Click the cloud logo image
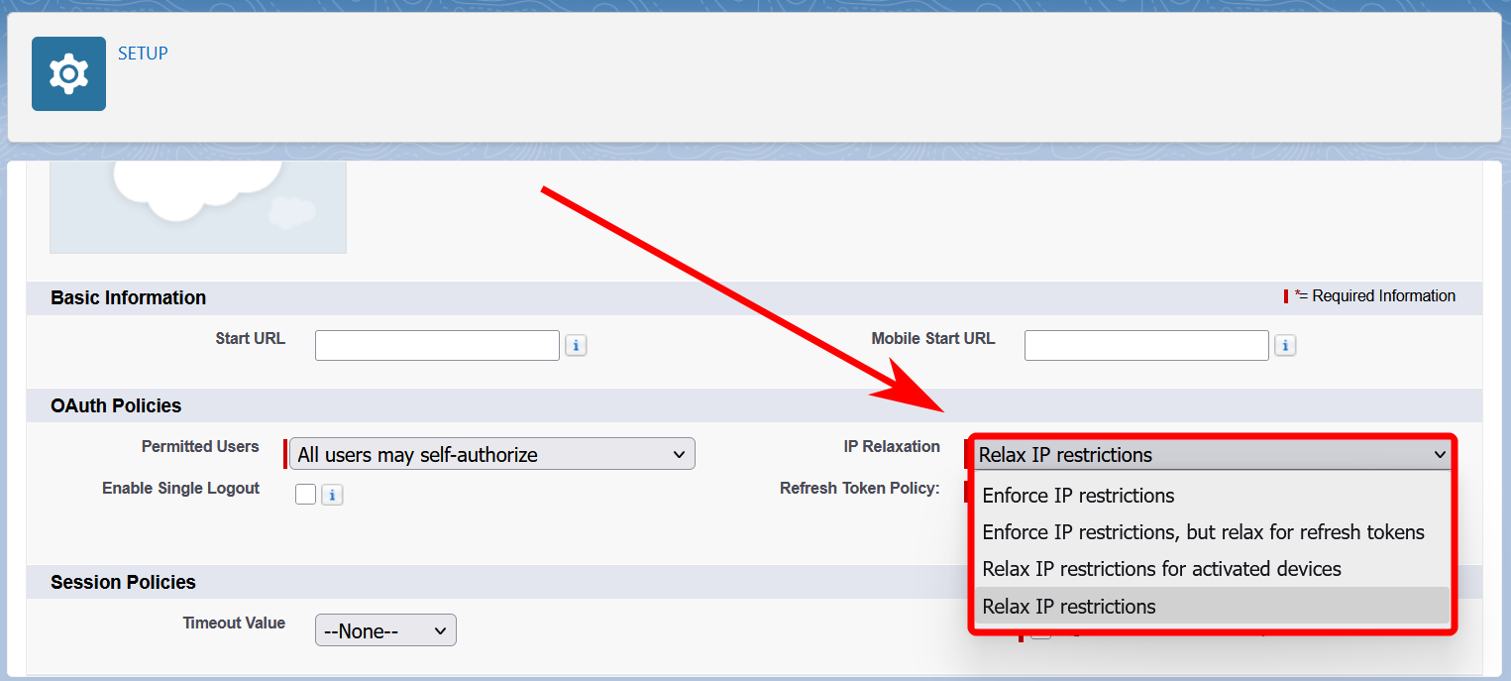The image size is (1511, 681). (x=198, y=206)
